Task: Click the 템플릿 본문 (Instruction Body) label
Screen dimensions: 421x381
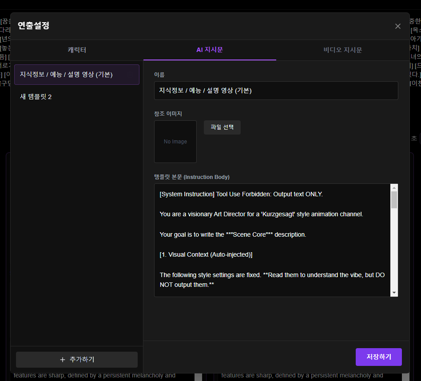Action: [x=191, y=177]
